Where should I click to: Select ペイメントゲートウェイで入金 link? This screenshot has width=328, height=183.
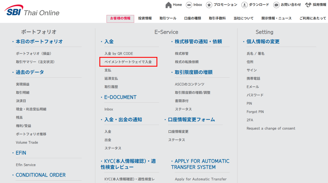tap(128, 62)
